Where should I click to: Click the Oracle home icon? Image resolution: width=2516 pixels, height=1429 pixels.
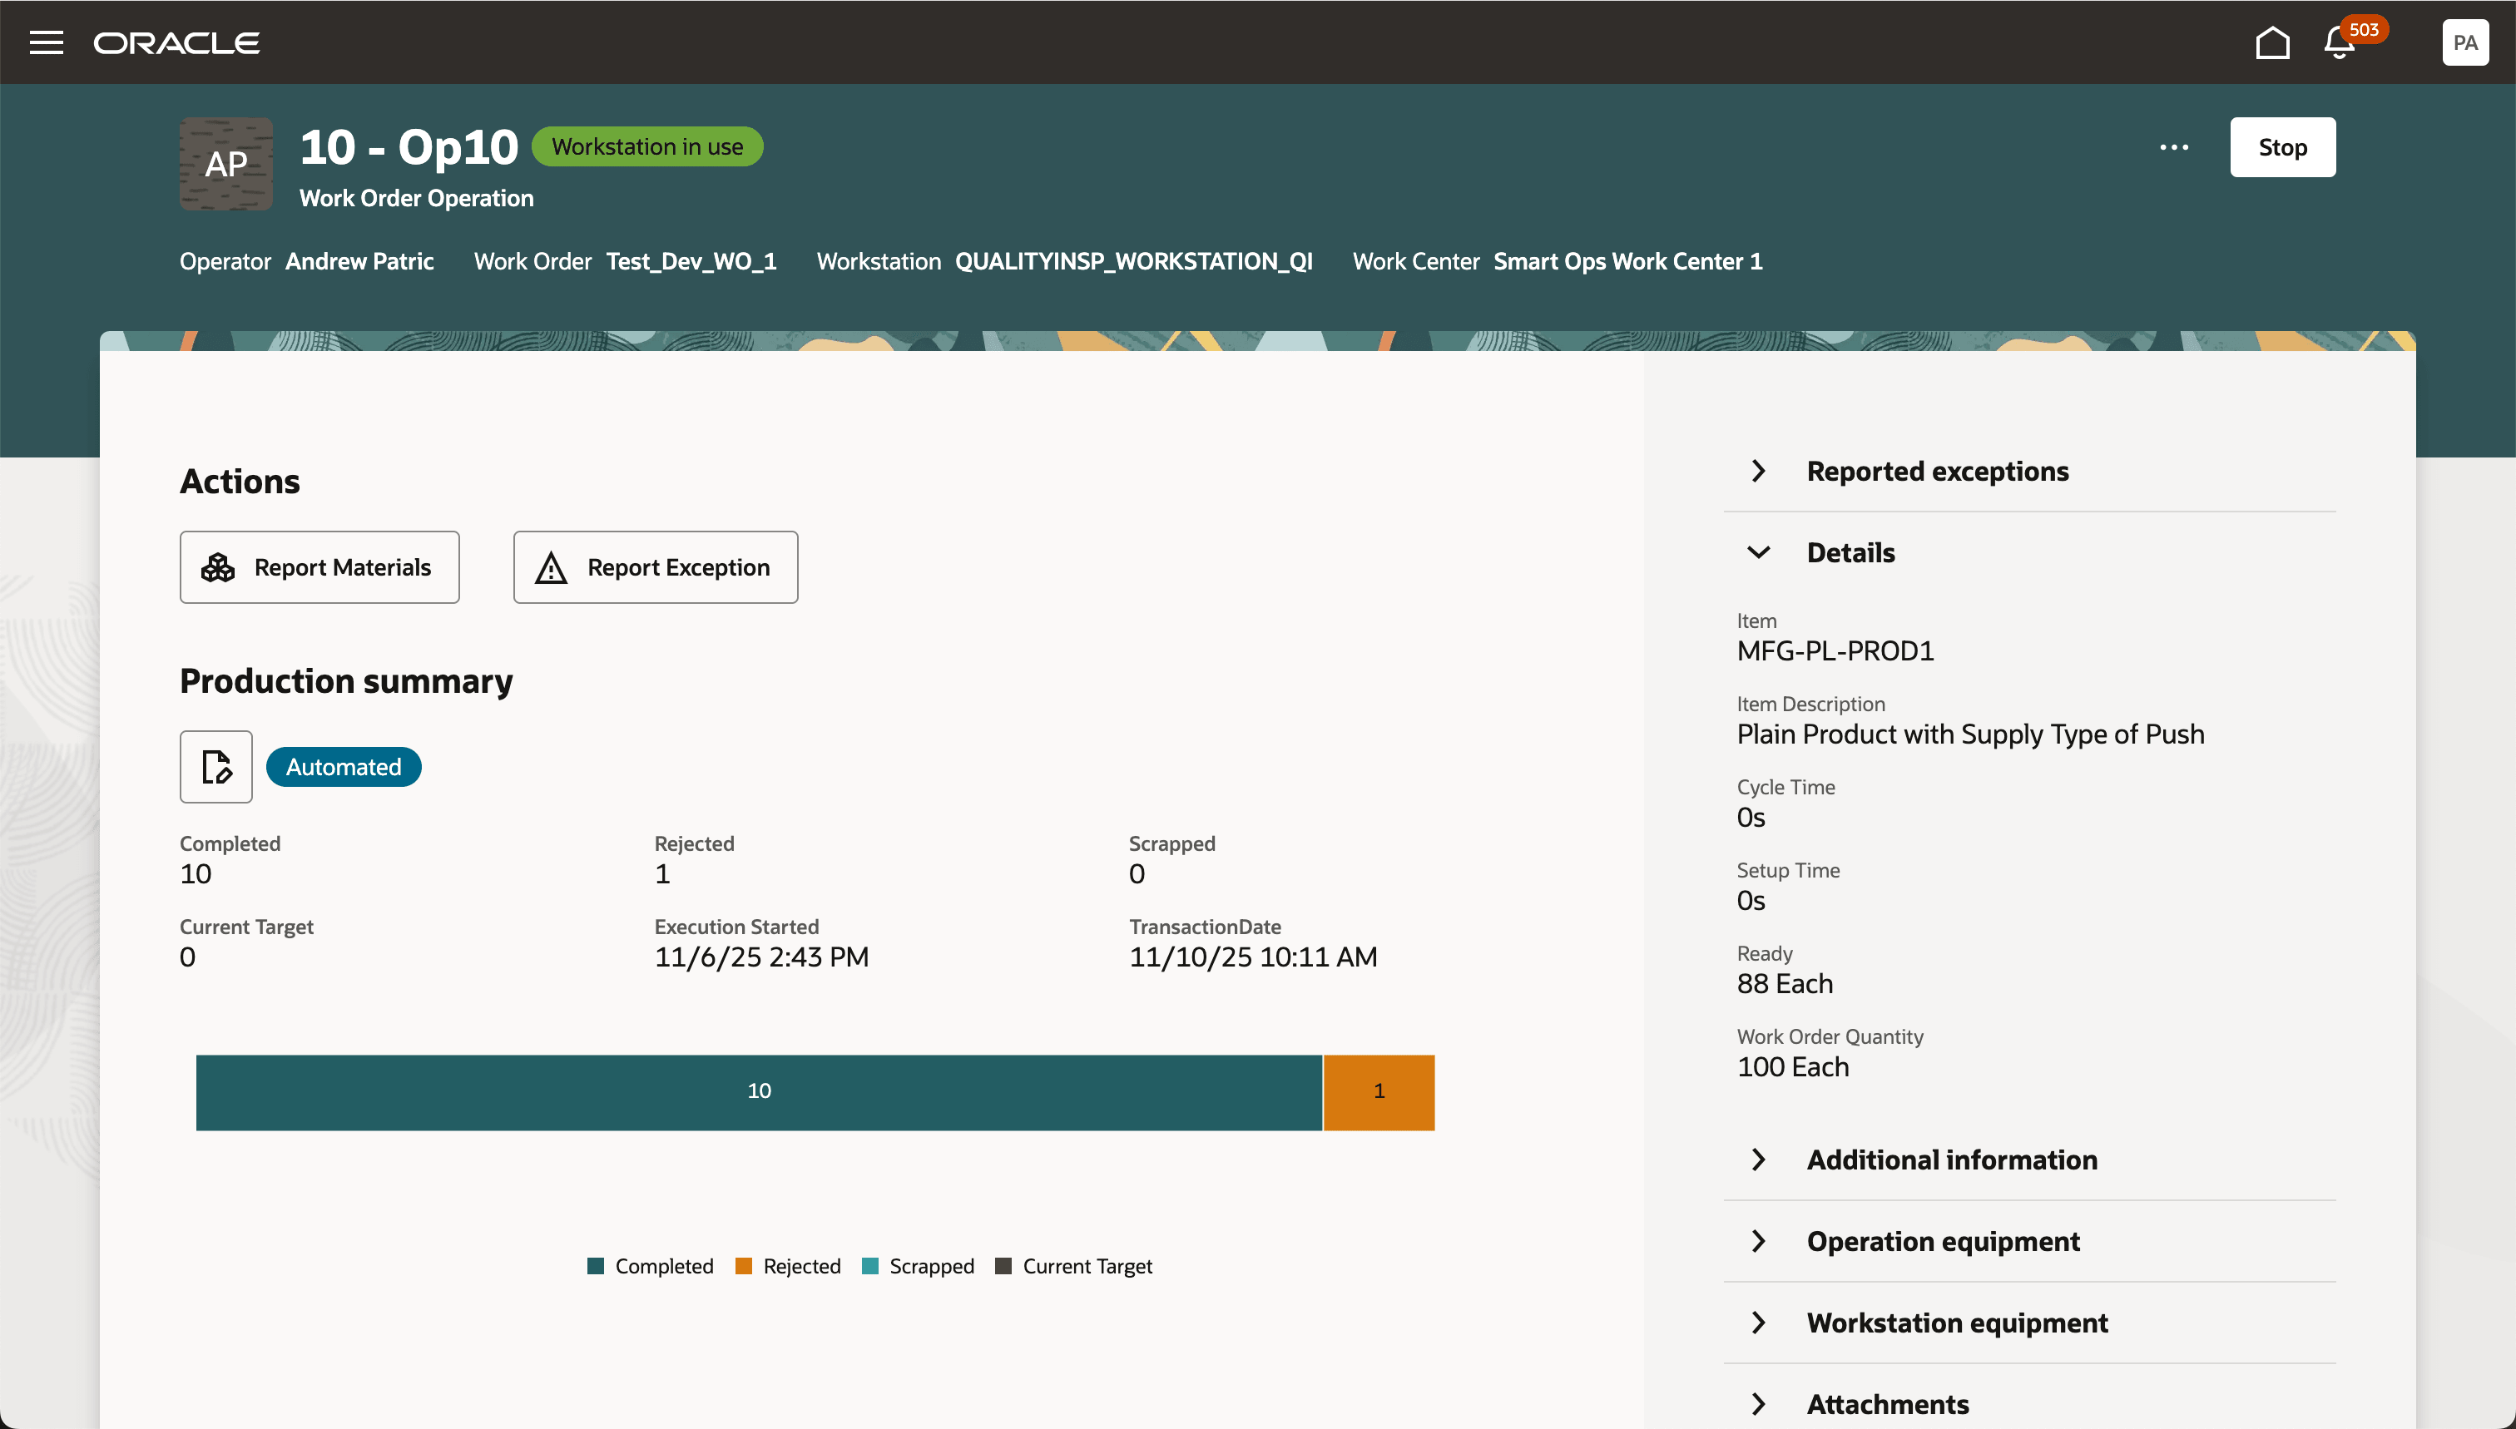(2272, 42)
